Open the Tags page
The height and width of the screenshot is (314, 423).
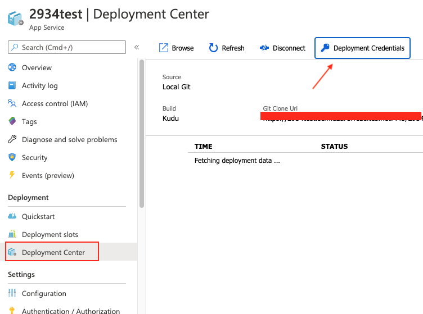(29, 122)
